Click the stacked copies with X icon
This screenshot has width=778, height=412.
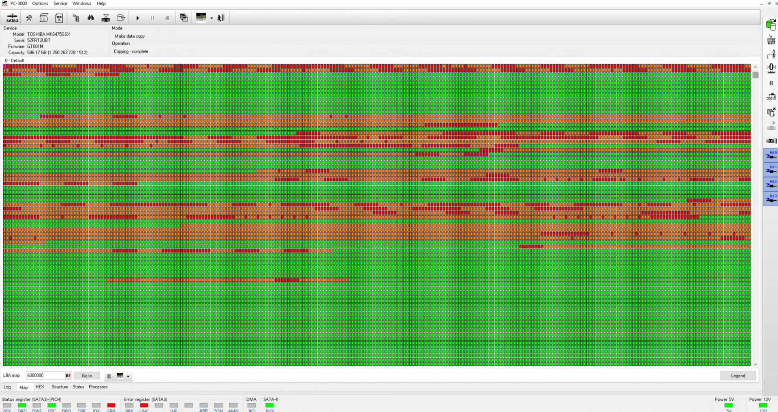click(771, 112)
